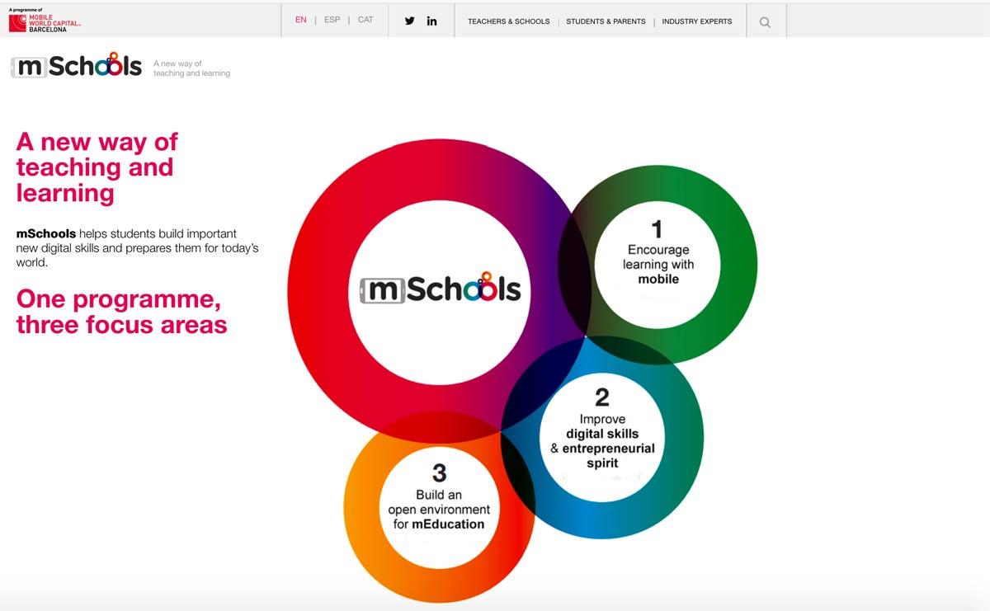The height and width of the screenshot is (611, 990).
Task: Open the Twitter icon link
Action: pyautogui.click(x=410, y=21)
